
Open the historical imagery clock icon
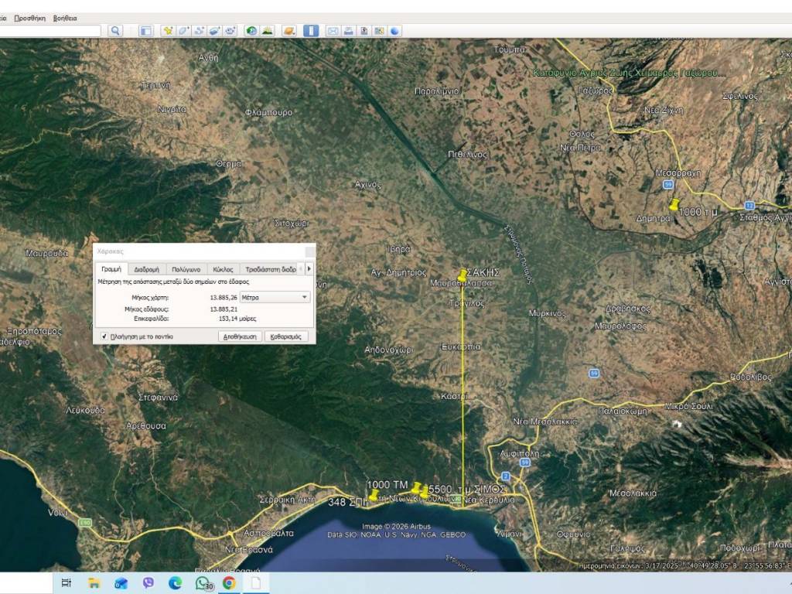click(251, 31)
